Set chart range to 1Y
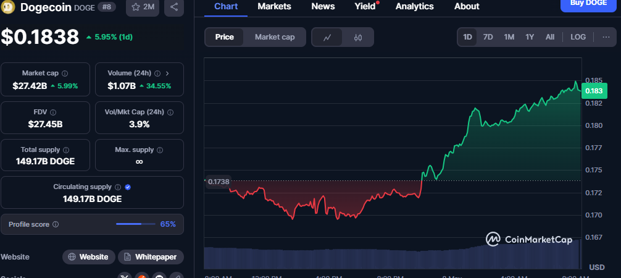The image size is (621, 278). tap(530, 37)
